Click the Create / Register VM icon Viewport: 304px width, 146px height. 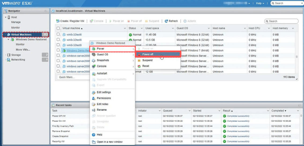tap(58, 21)
